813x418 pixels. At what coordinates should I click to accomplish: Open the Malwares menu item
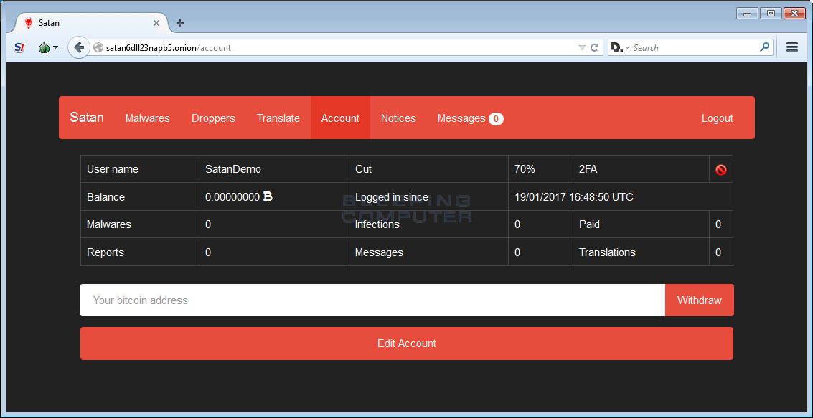pos(148,118)
